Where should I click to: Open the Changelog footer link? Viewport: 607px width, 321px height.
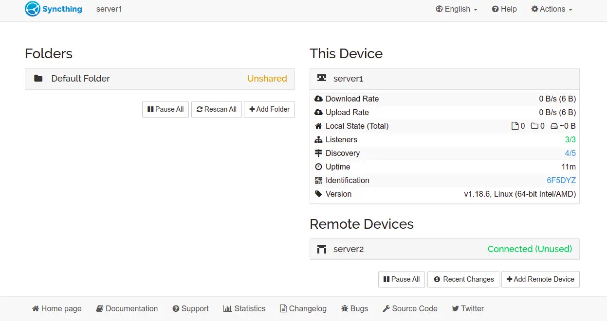(303, 308)
